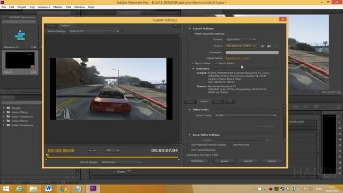Open Microsoft Word from taskbar
The height and width of the screenshot is (193, 343).
(48, 189)
